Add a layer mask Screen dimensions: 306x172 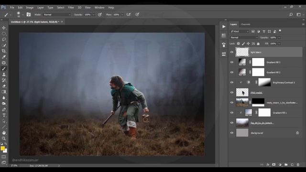(x=274, y=165)
